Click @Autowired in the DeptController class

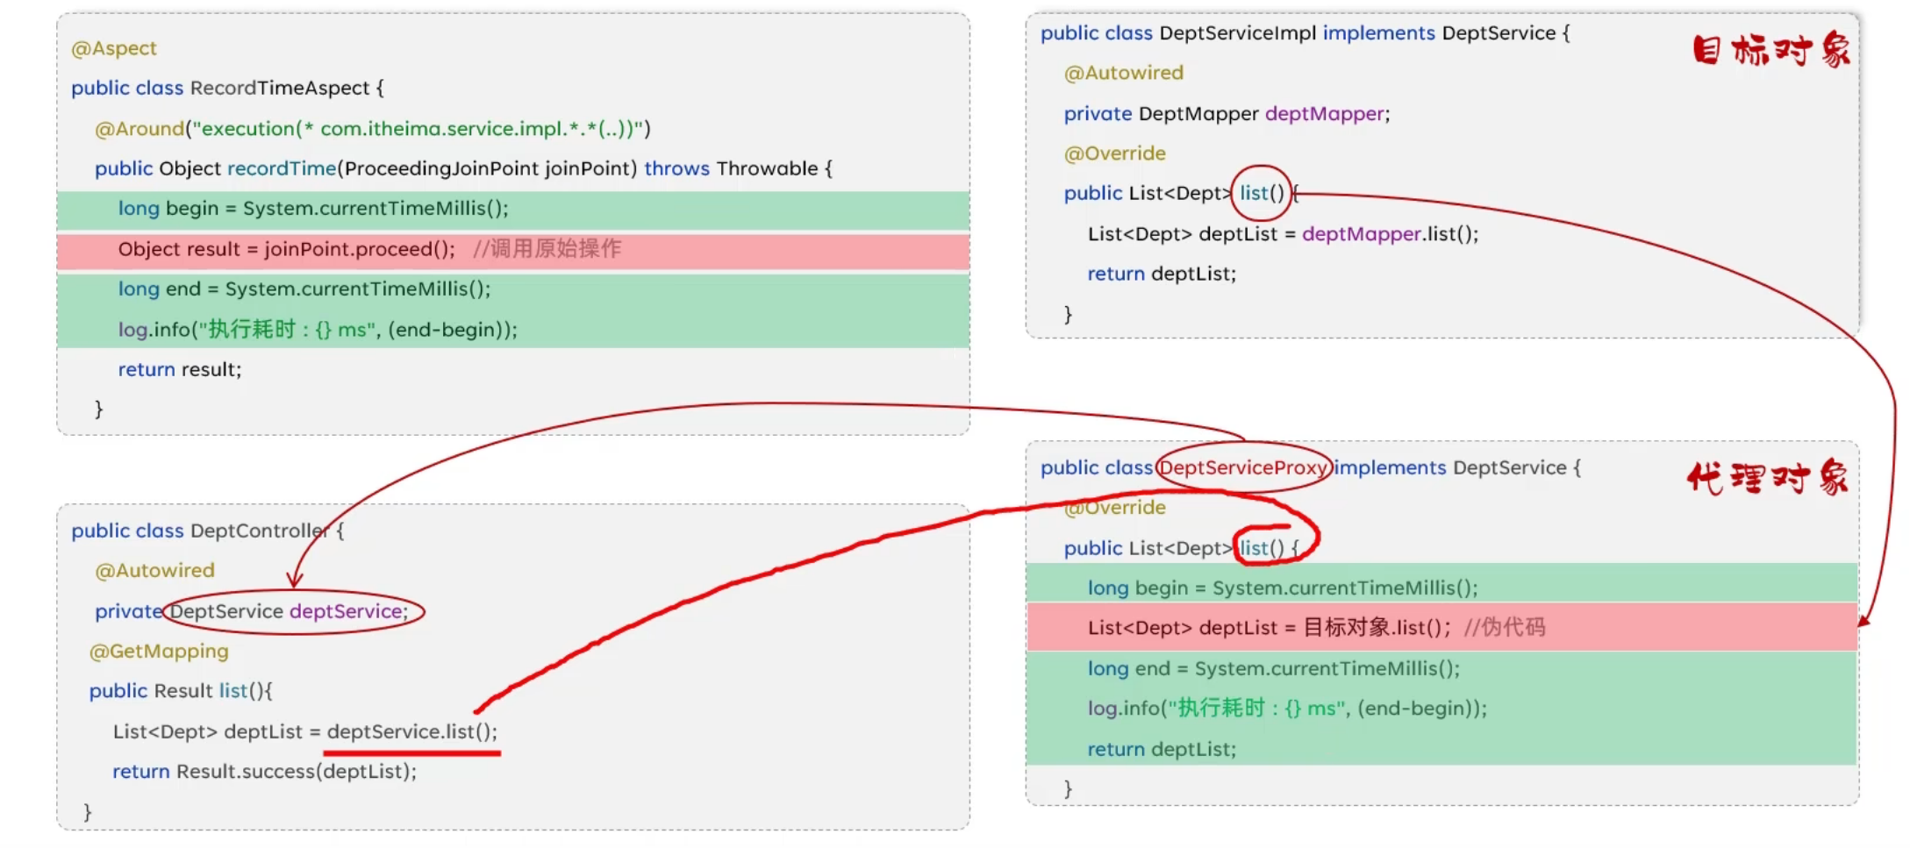pyautogui.click(x=154, y=571)
